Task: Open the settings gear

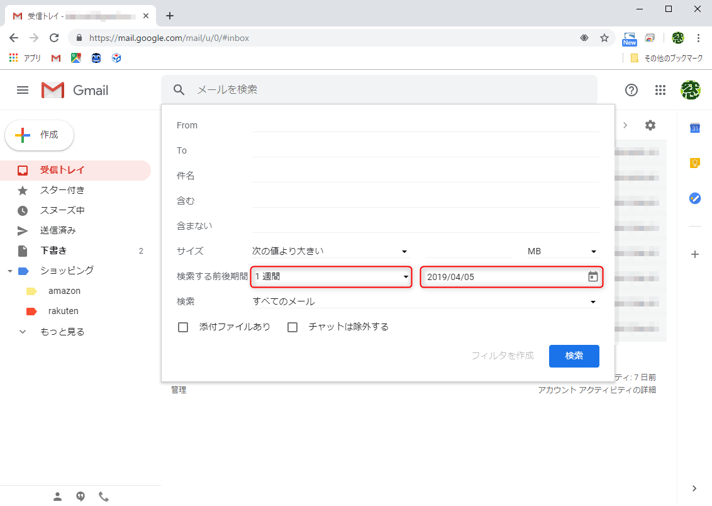Action: 650,125
